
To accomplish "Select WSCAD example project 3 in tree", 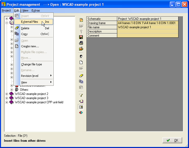I will [32, 98].
